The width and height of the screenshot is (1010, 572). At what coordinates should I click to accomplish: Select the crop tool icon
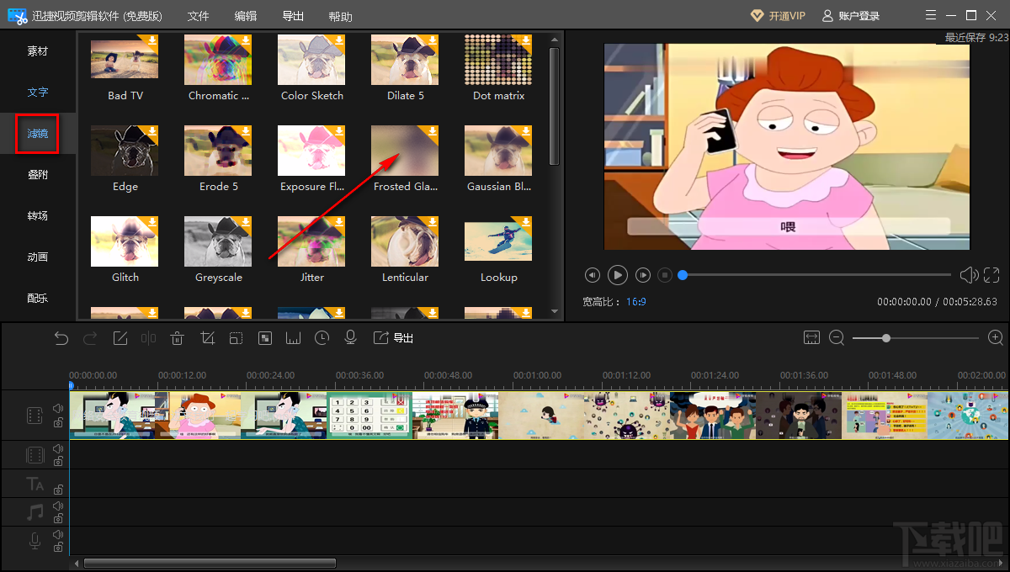[207, 338]
